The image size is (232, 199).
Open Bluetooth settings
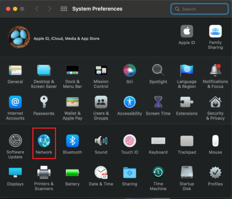coord(72,141)
